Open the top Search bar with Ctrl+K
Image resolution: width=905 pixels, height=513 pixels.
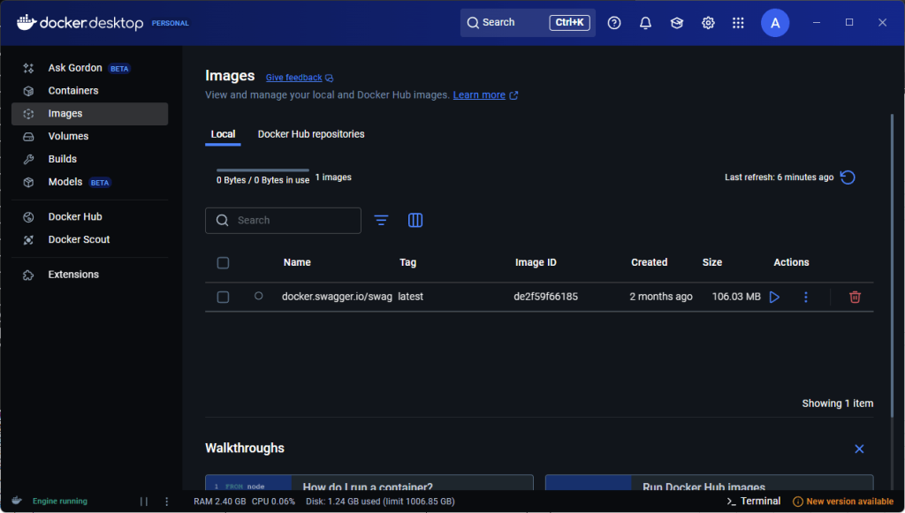click(x=528, y=22)
